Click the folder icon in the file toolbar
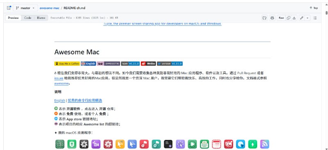 (264, 18)
